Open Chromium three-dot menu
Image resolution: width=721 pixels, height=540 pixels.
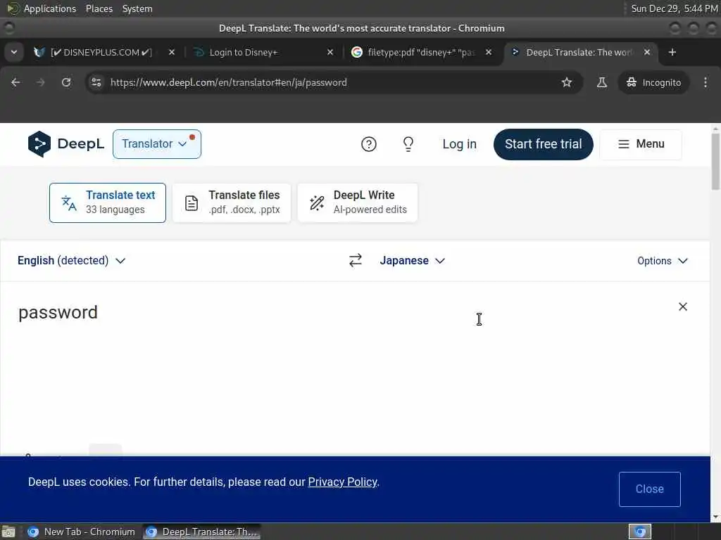pos(706,82)
